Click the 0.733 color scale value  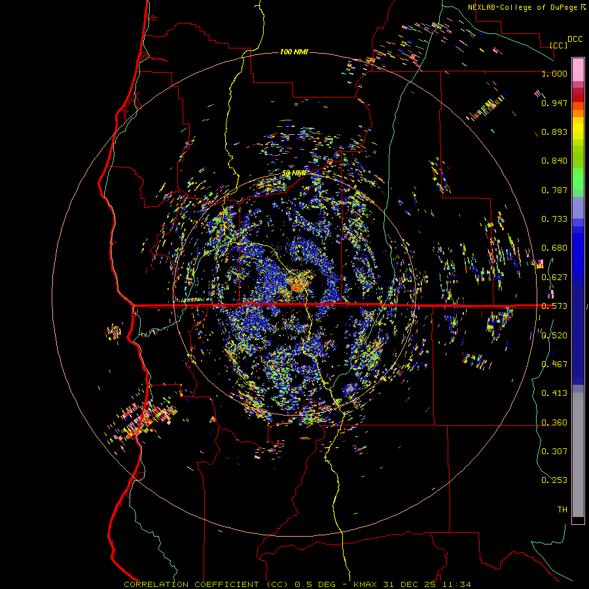point(554,219)
